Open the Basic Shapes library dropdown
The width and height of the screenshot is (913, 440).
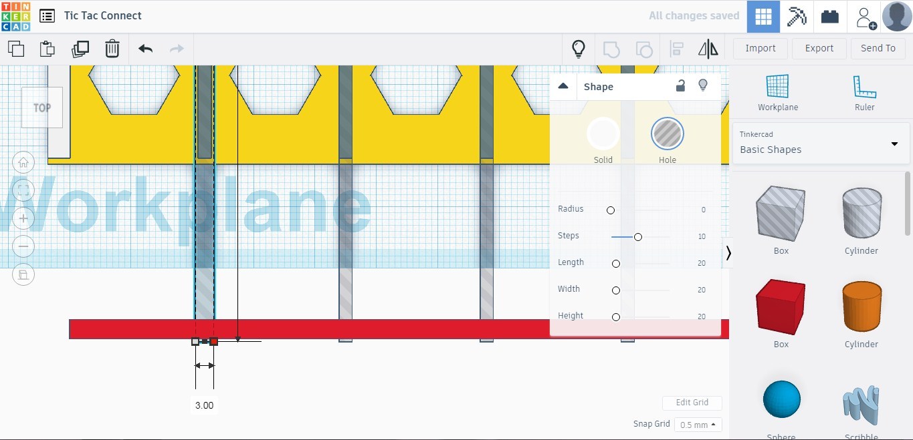click(821, 143)
